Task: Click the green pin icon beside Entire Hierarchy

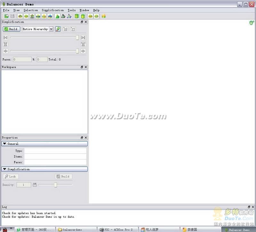Action: (x=58, y=29)
